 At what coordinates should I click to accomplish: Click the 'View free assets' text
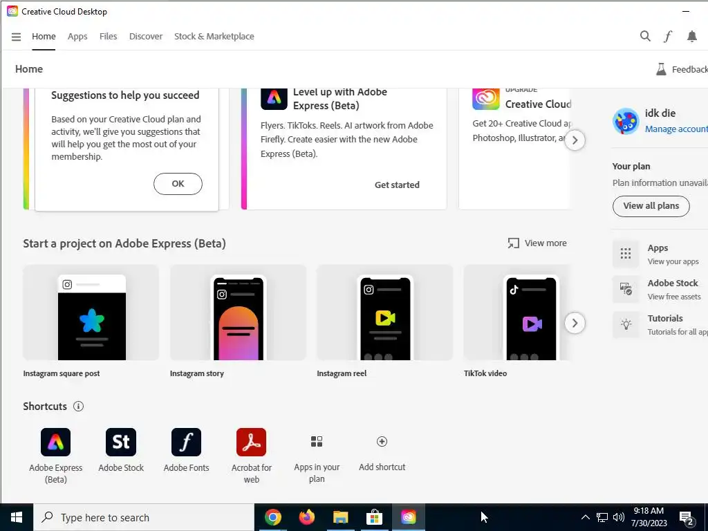[674, 297]
